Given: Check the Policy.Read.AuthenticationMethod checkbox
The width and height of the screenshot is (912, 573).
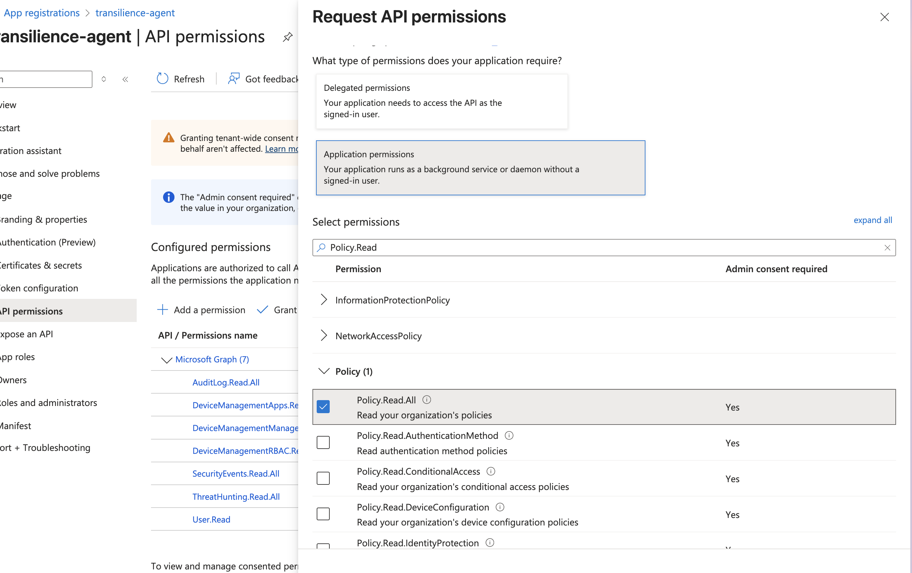Looking at the screenshot, I should coord(323,442).
